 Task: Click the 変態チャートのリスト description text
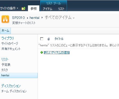click(x=24, y=23)
